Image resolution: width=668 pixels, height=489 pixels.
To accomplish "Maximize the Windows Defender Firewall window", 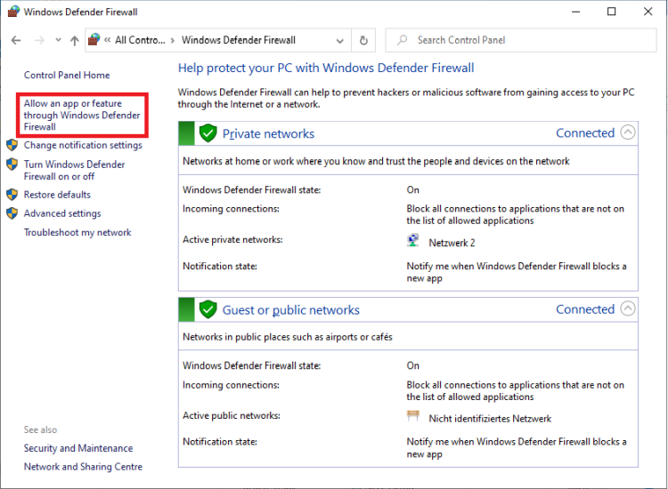I will point(611,12).
